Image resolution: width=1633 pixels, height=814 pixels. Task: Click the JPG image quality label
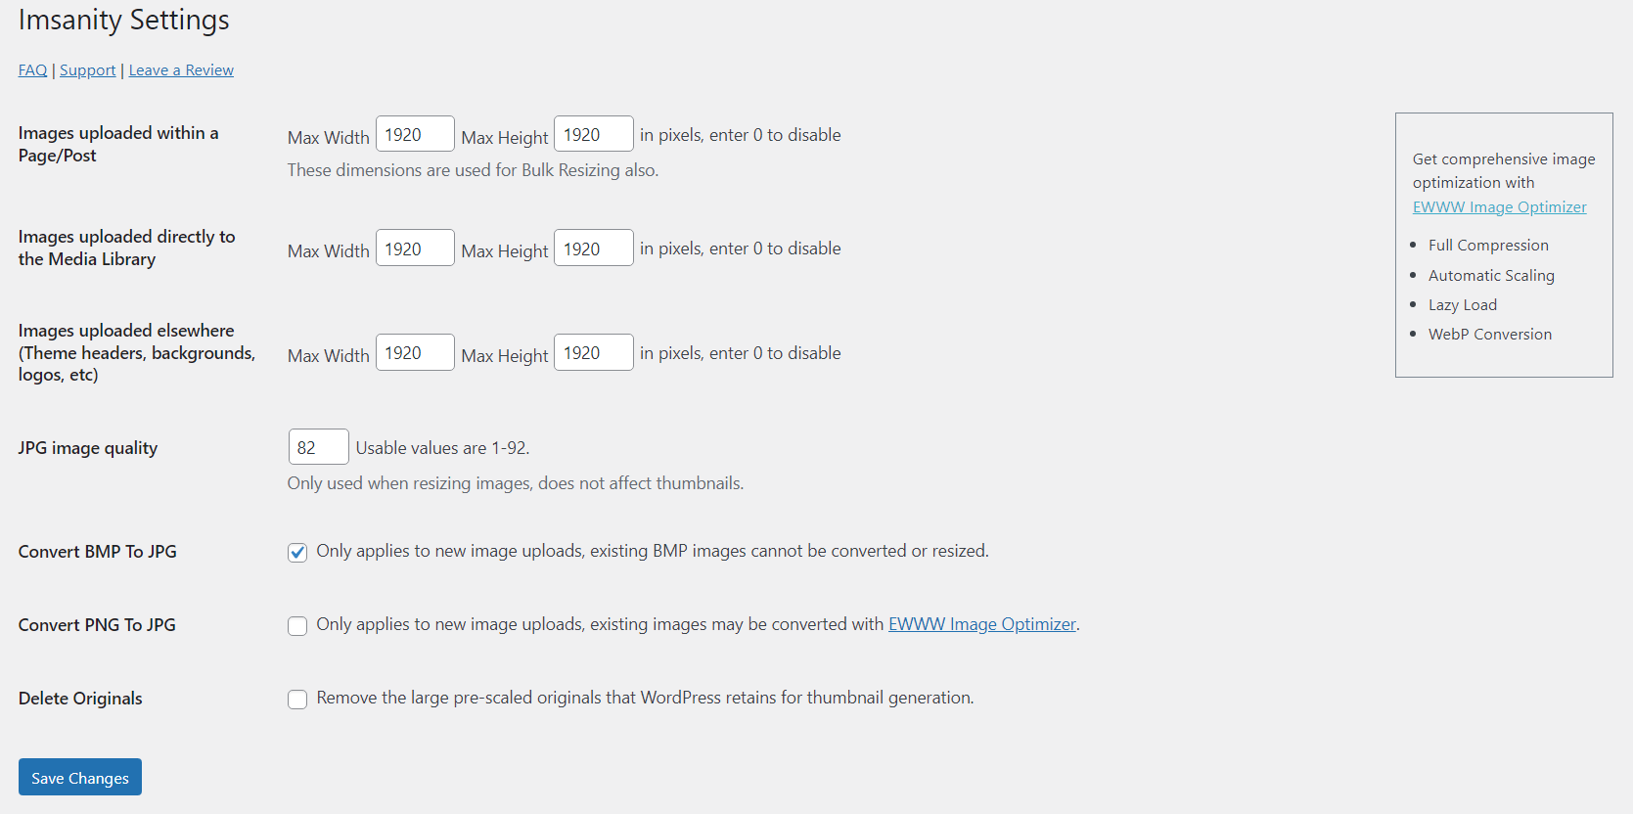(x=88, y=448)
